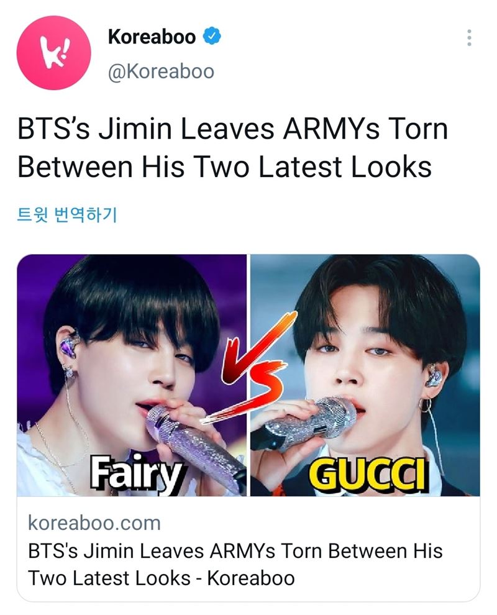The image size is (497, 615).
Task: Open the link card article title
Action: [235, 565]
